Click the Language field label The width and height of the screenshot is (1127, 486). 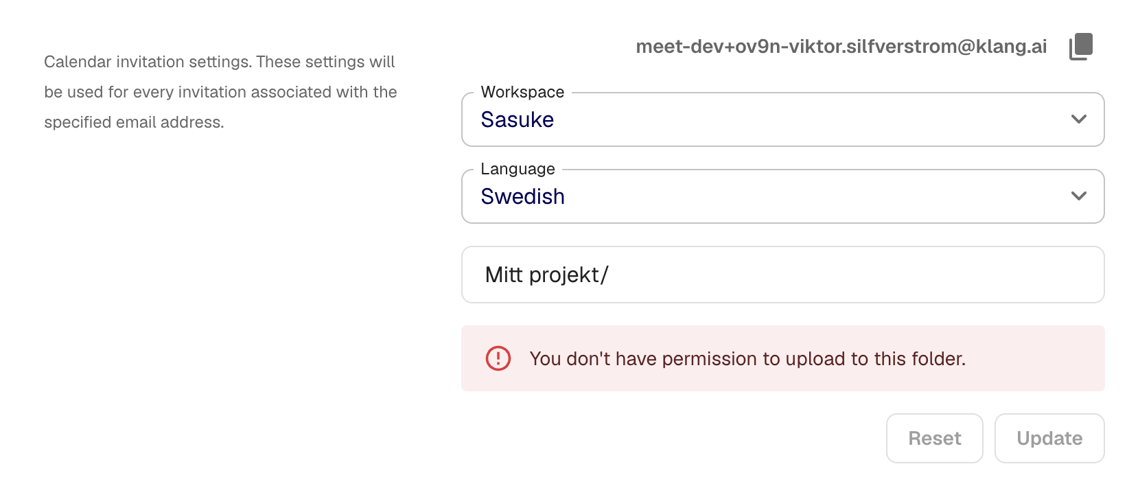coord(517,168)
